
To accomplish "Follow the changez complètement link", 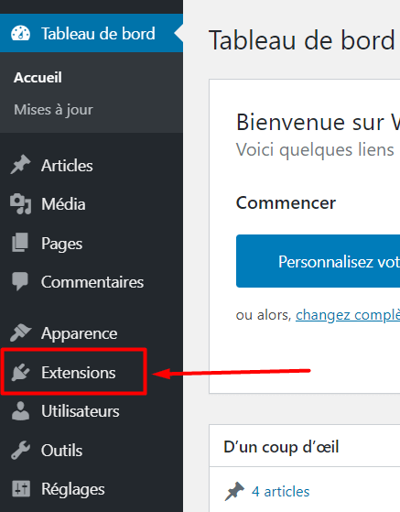I will (348, 315).
